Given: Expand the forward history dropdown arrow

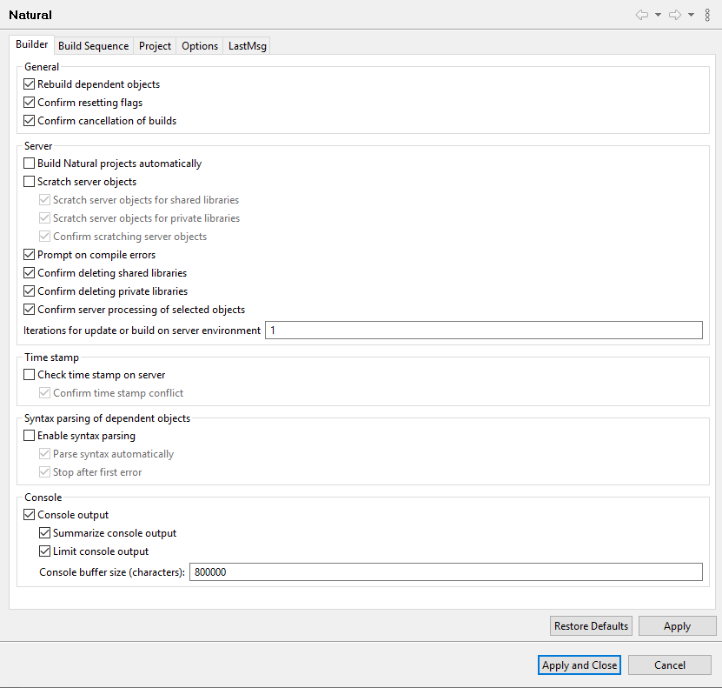Looking at the screenshot, I should 691,15.
